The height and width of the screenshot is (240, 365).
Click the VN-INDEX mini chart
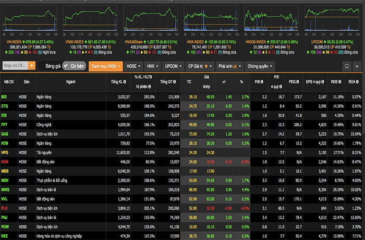point(29,19)
